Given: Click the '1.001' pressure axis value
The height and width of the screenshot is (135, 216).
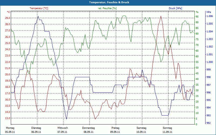Looking at the screenshot, I should pos(210,55).
